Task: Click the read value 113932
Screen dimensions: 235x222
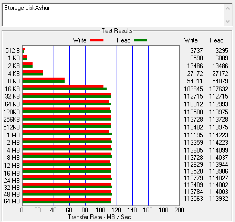Action: tap(219, 199)
